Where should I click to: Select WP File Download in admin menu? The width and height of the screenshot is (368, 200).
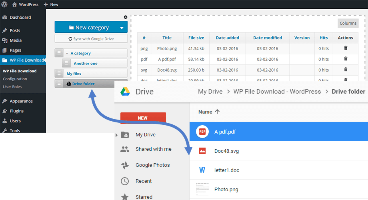coord(23,60)
